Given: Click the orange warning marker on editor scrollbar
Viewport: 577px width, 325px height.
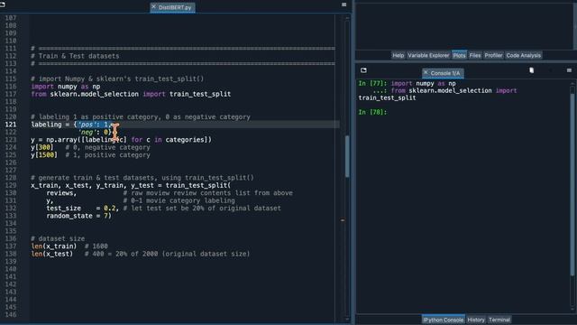Looking at the screenshot, I should click(x=343, y=220).
